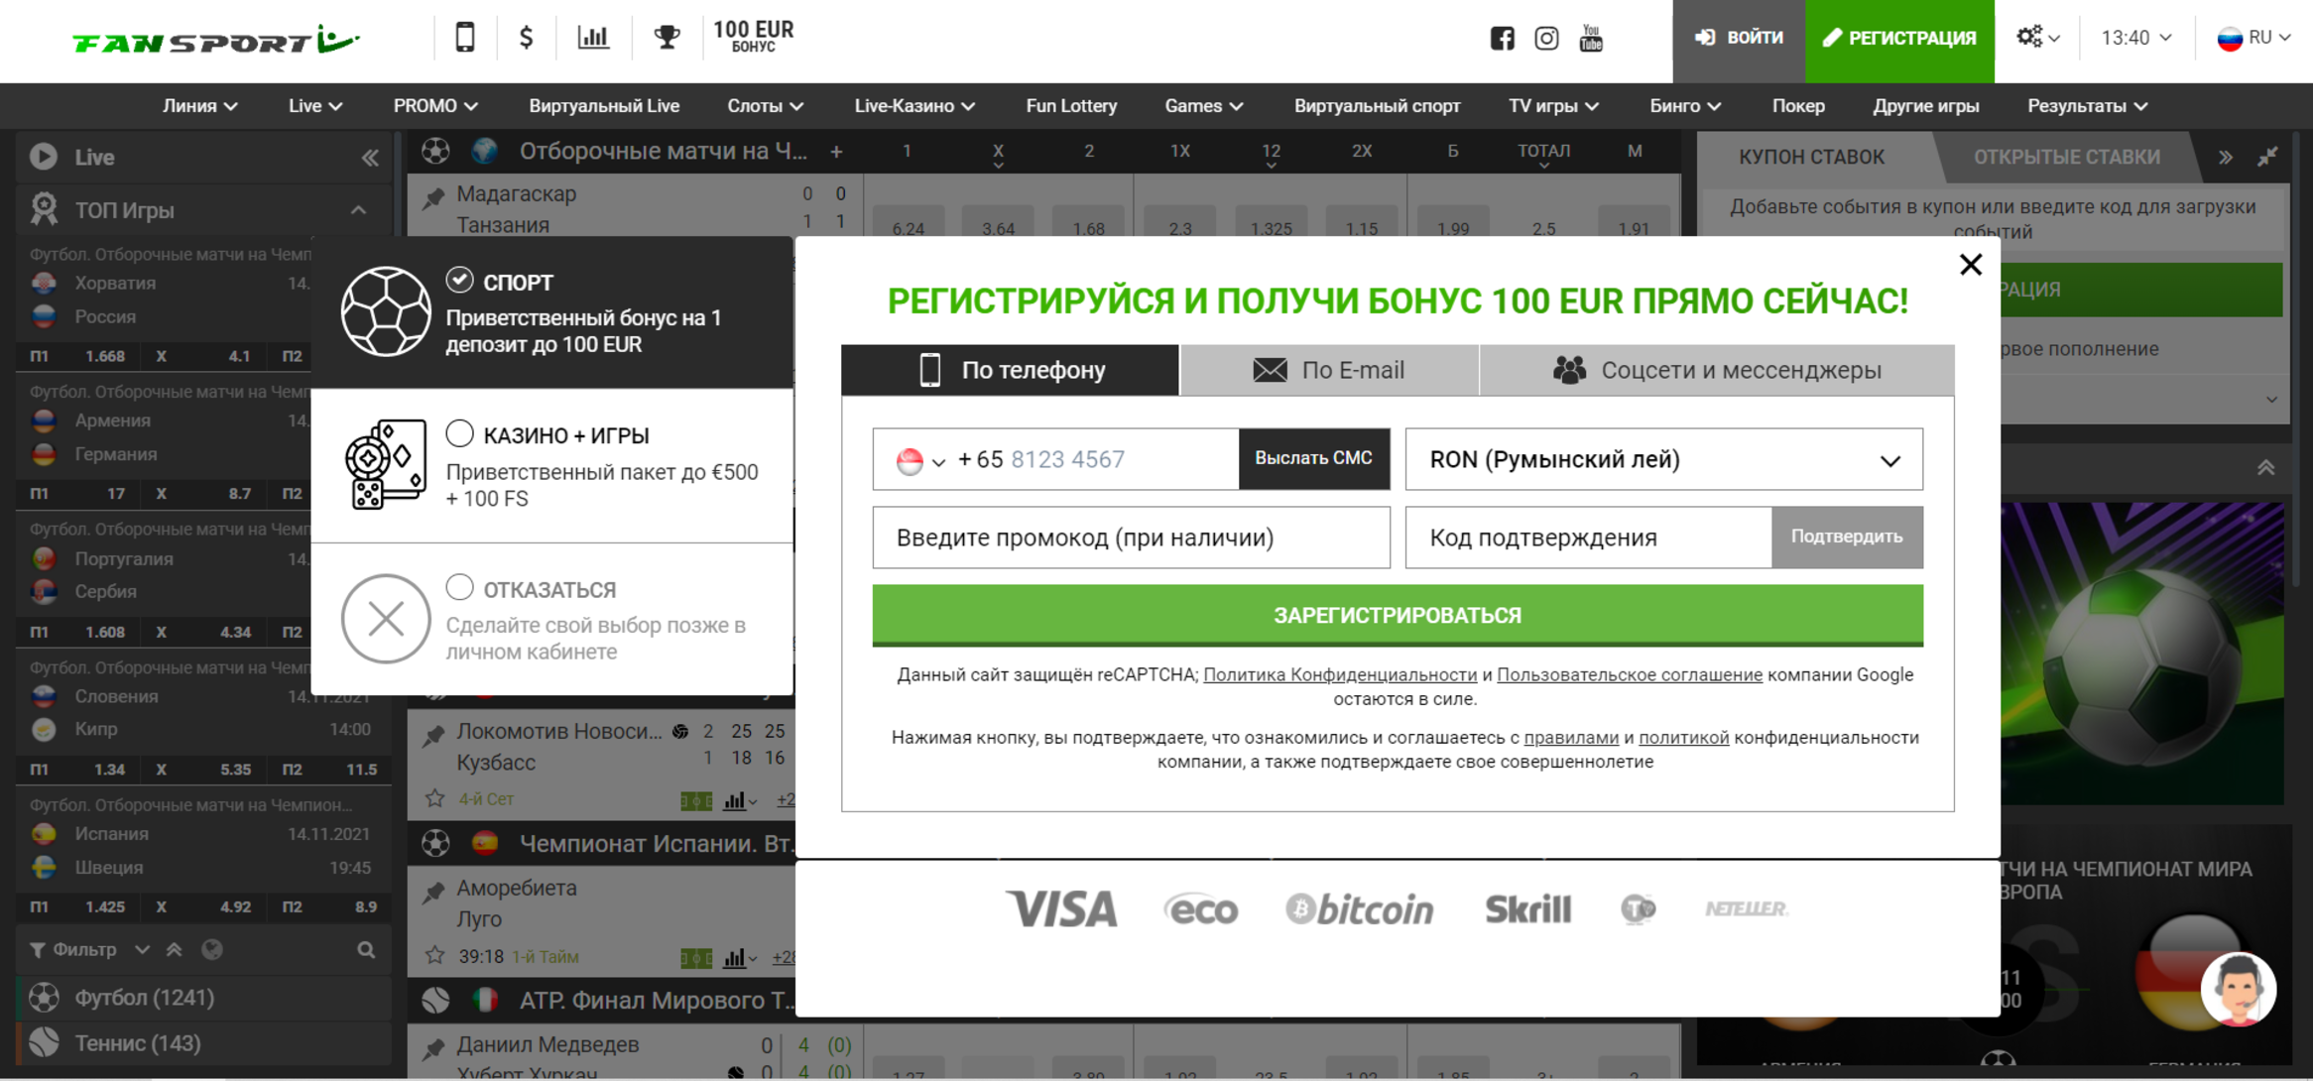Open the statistics bar chart icon
Viewport: 2313px width, 1081px height.
tap(593, 38)
